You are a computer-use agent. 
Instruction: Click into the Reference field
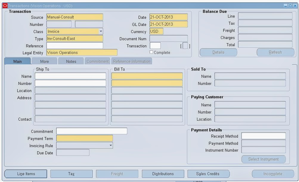[75, 46]
